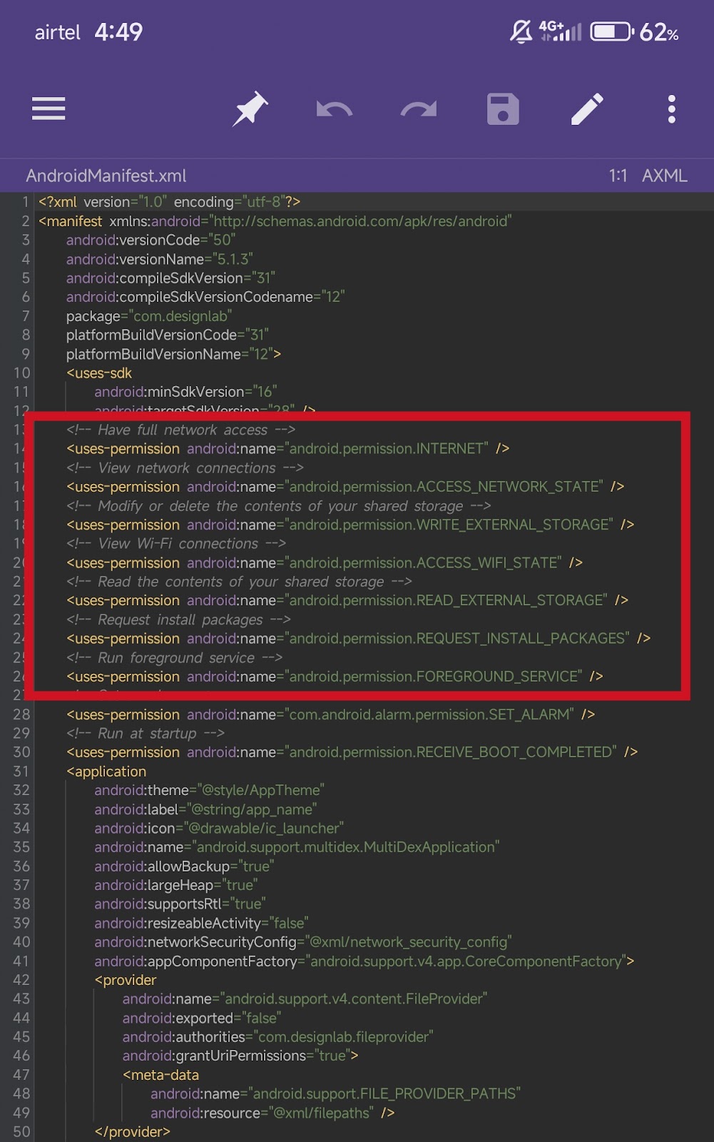Image resolution: width=714 pixels, height=1142 pixels.
Task: Tap the AXML format label
Action: [x=664, y=176]
